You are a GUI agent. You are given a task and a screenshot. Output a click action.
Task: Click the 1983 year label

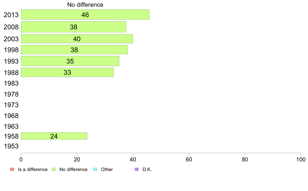[11, 83]
